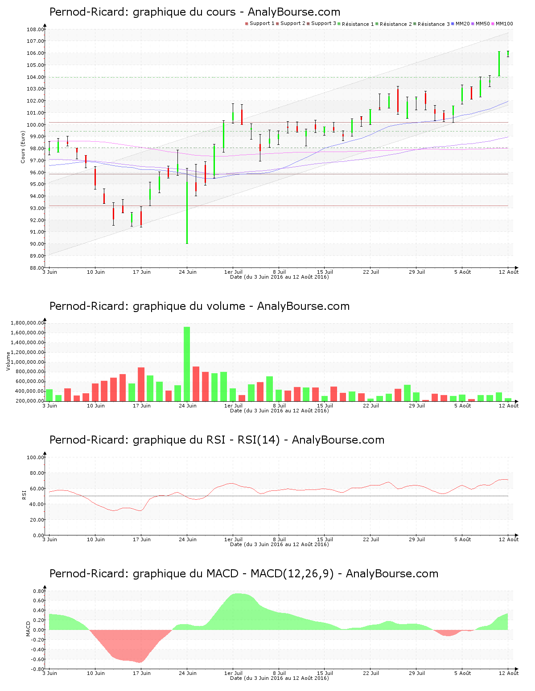Image resolution: width=535 pixels, height=691 pixels.
Task: Click the 89.00 value on price axis
Action: pyautogui.click(x=36, y=256)
